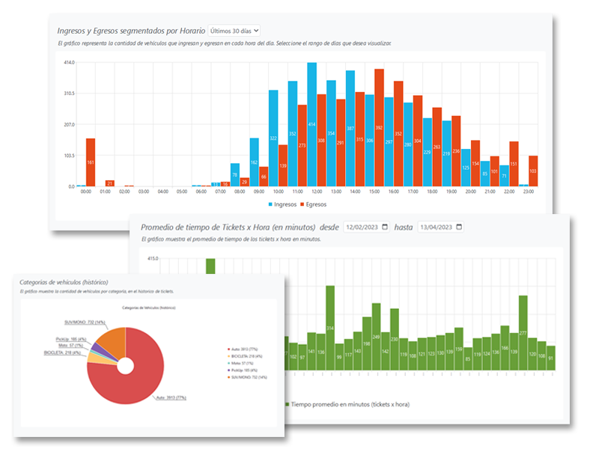The height and width of the screenshot is (449, 599).
Task: Open the 'Últimos 30 días' range dropdown
Action: pyautogui.click(x=234, y=31)
